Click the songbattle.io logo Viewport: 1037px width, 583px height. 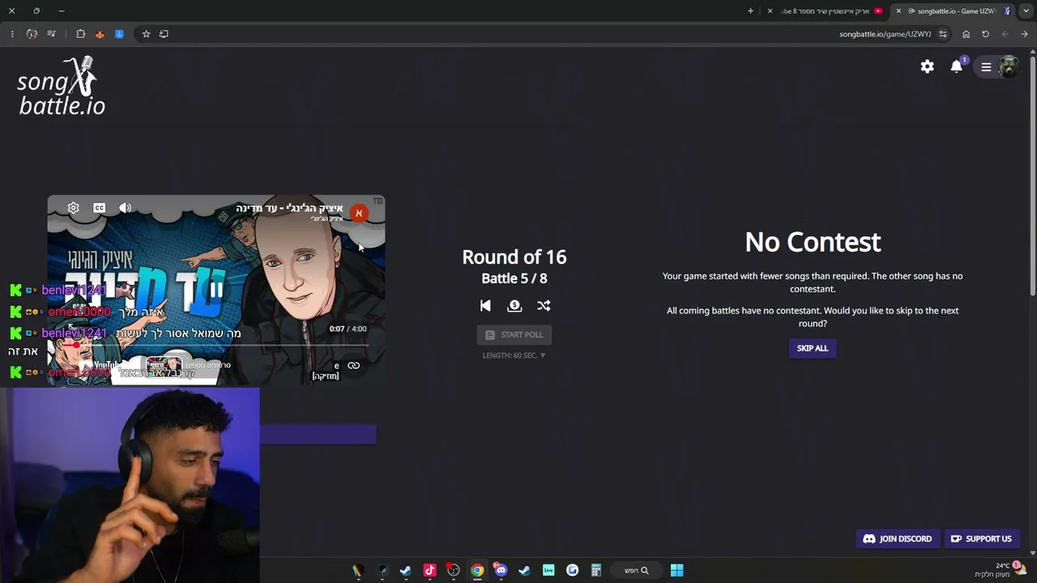62,86
